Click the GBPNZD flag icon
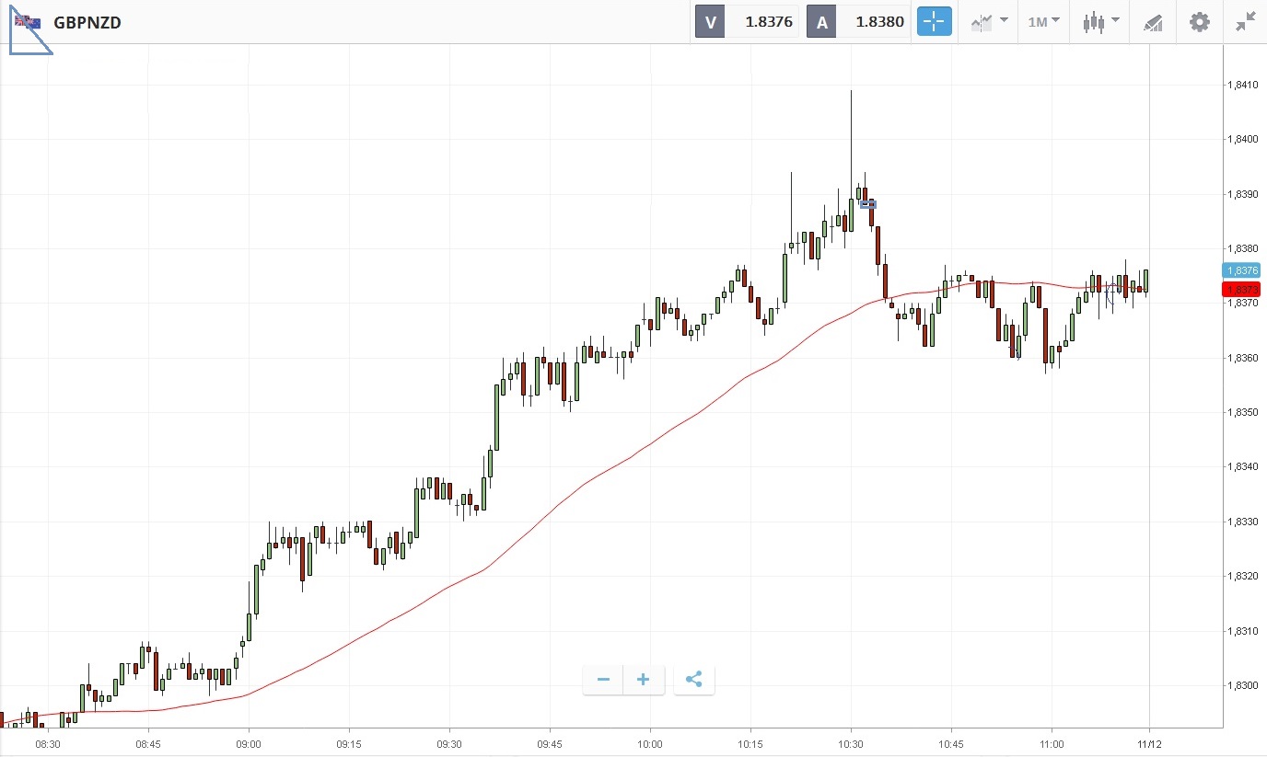The height and width of the screenshot is (757, 1267). [x=28, y=22]
